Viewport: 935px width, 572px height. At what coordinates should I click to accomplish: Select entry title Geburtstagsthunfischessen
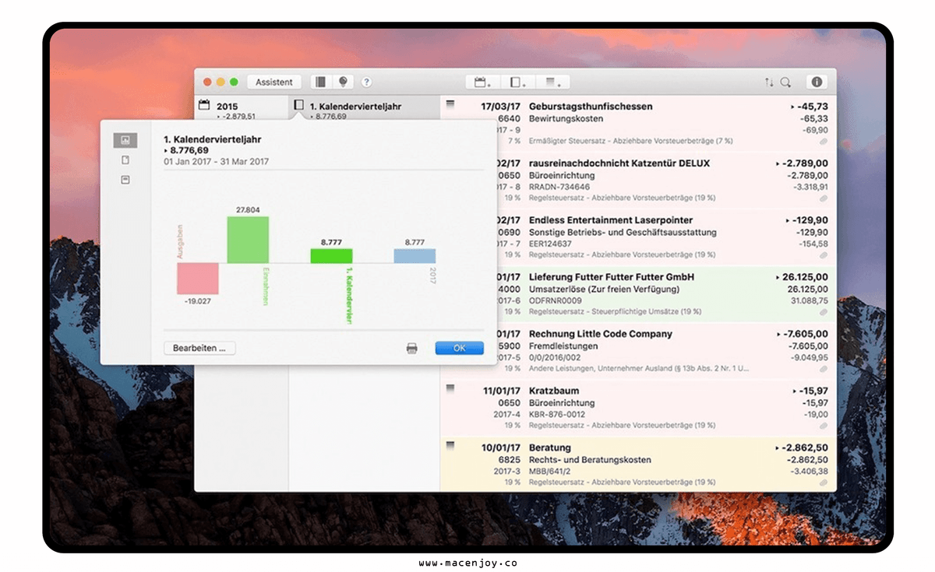tap(591, 107)
